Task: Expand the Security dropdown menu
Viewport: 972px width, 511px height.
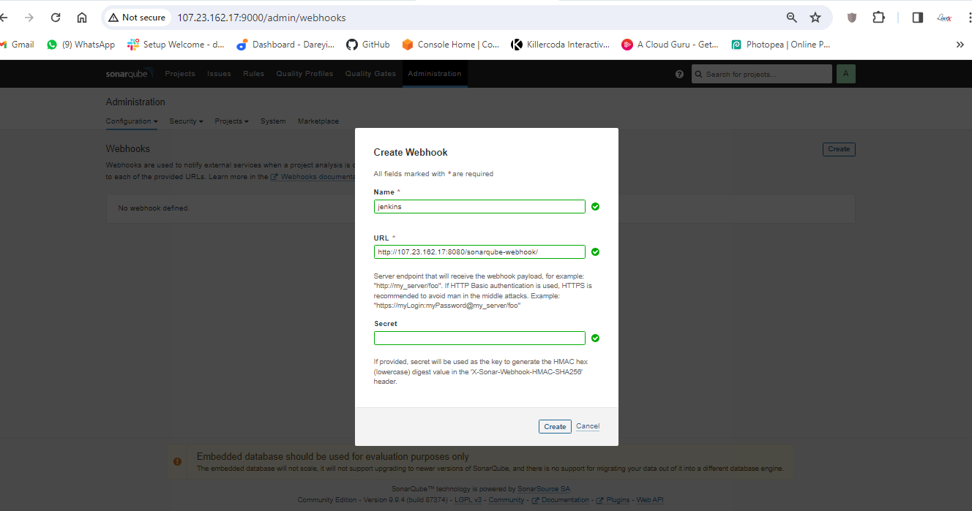Action: tap(186, 121)
